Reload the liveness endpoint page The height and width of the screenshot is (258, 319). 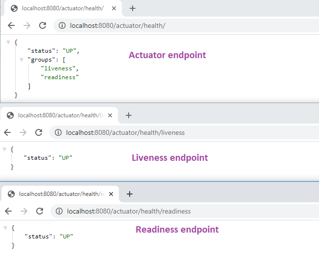[x=39, y=132]
